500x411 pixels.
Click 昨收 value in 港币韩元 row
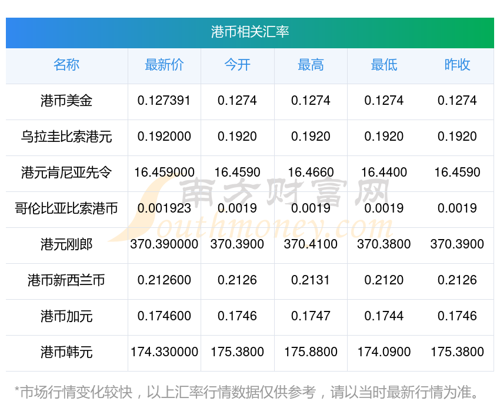click(x=457, y=352)
